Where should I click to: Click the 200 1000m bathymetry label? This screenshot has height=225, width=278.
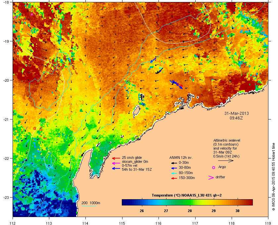91,203
